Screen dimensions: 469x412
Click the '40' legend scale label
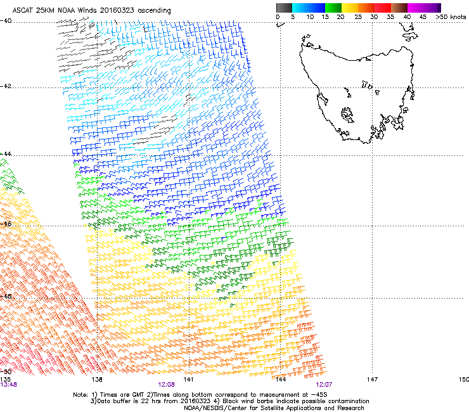pos(407,16)
